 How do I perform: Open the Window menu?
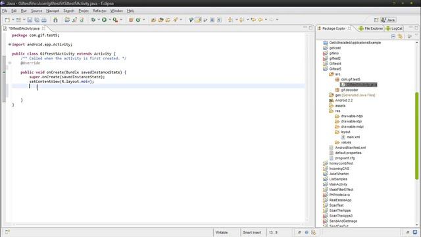[116, 11]
